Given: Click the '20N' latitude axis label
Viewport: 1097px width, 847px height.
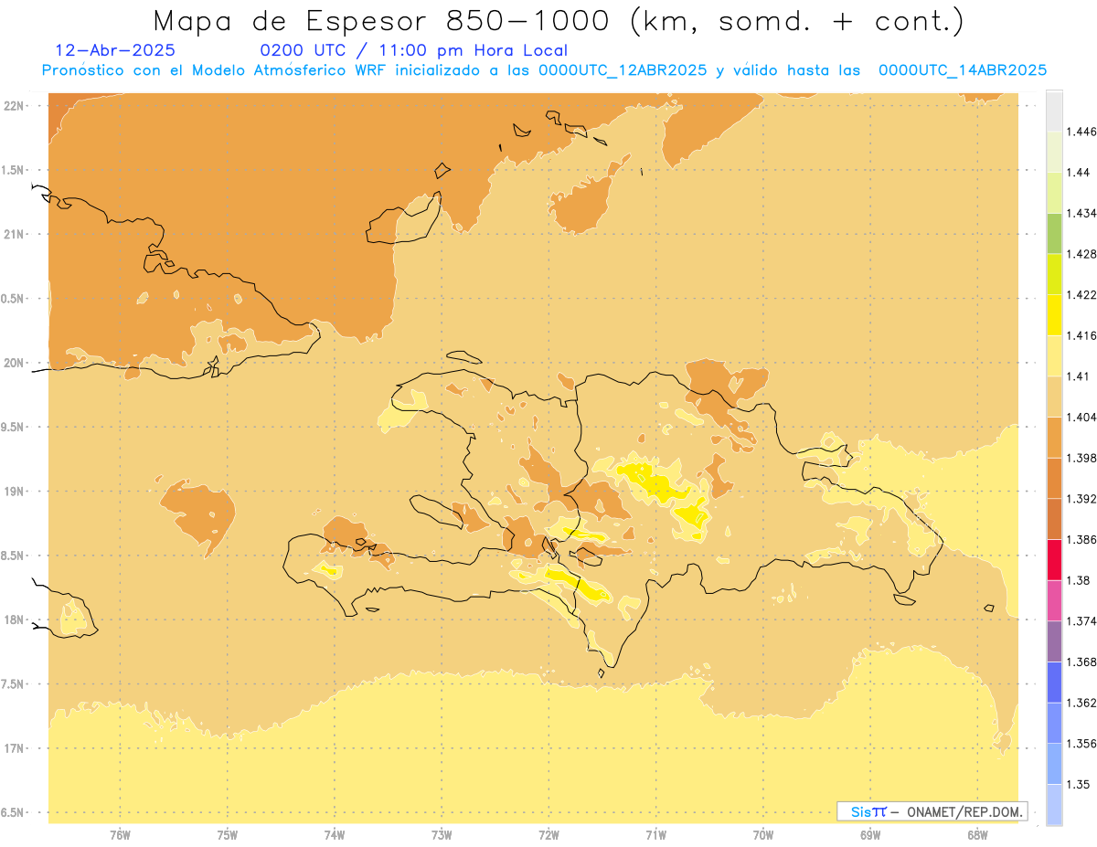Looking at the screenshot, I should [15, 363].
